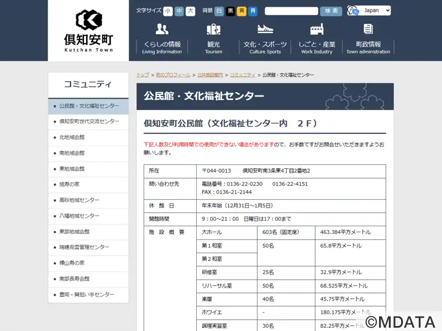Open the くらしの情報 Living Information icon
Image resolution: width=442 pixels, height=331 pixels.
(162, 29)
